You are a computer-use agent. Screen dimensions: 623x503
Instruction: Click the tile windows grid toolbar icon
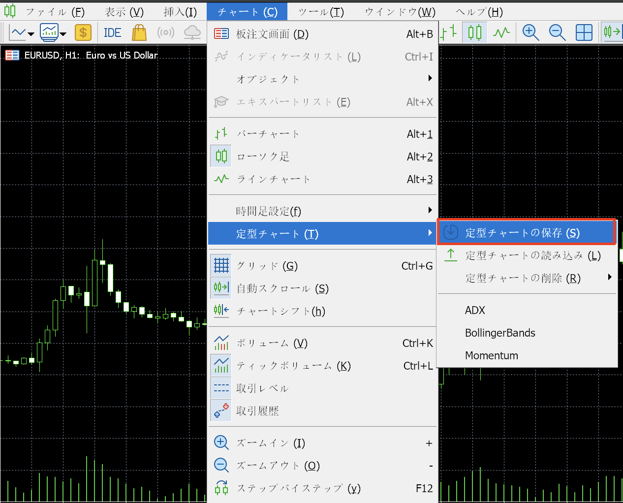pyautogui.click(x=584, y=33)
